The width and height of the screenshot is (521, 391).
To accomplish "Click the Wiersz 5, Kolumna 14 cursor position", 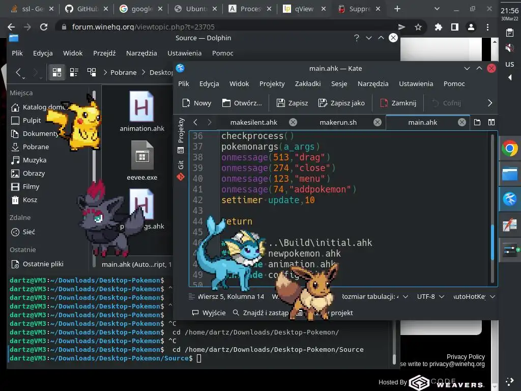I will click(231, 296).
